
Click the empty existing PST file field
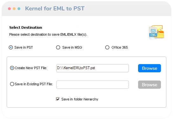click(92, 85)
